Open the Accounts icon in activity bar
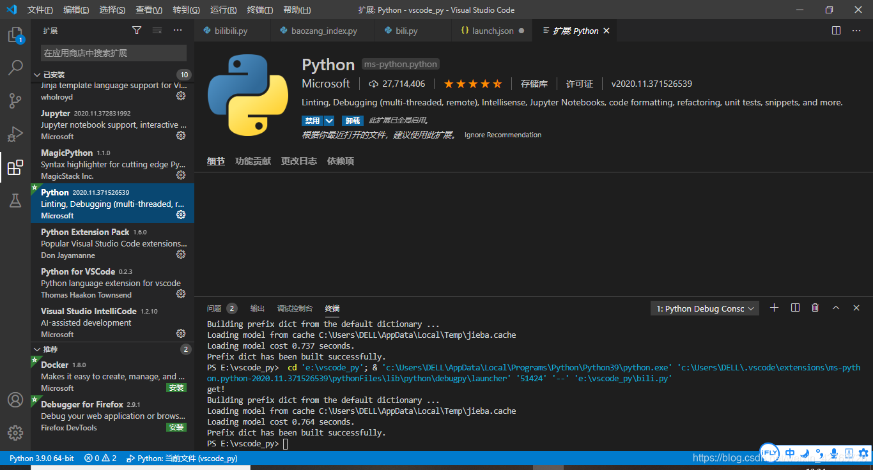Viewport: 873px width, 470px height. 15,400
